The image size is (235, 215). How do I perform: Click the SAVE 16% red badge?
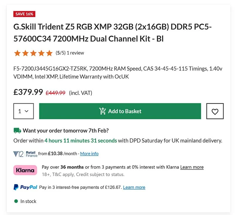[x=25, y=14]
